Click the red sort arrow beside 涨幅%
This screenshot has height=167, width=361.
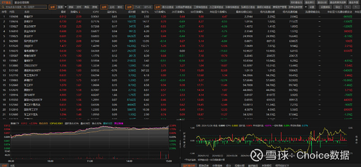pos(80,12)
